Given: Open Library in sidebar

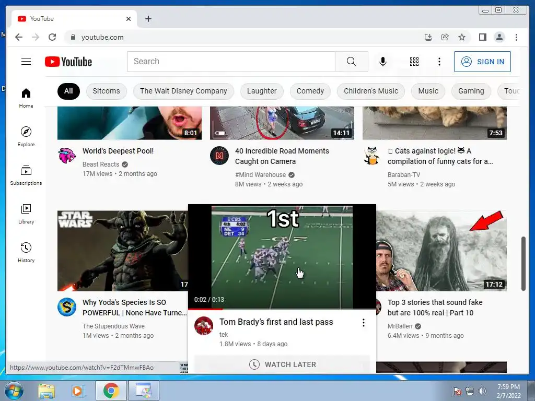Looking at the screenshot, I should pos(26,214).
